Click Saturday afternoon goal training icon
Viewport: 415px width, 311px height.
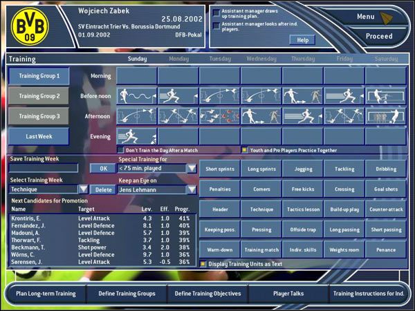coord(385,115)
